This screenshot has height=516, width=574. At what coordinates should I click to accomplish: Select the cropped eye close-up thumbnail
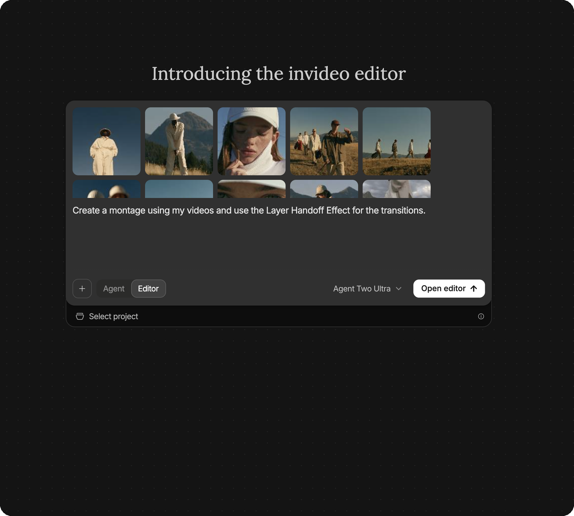(252, 189)
